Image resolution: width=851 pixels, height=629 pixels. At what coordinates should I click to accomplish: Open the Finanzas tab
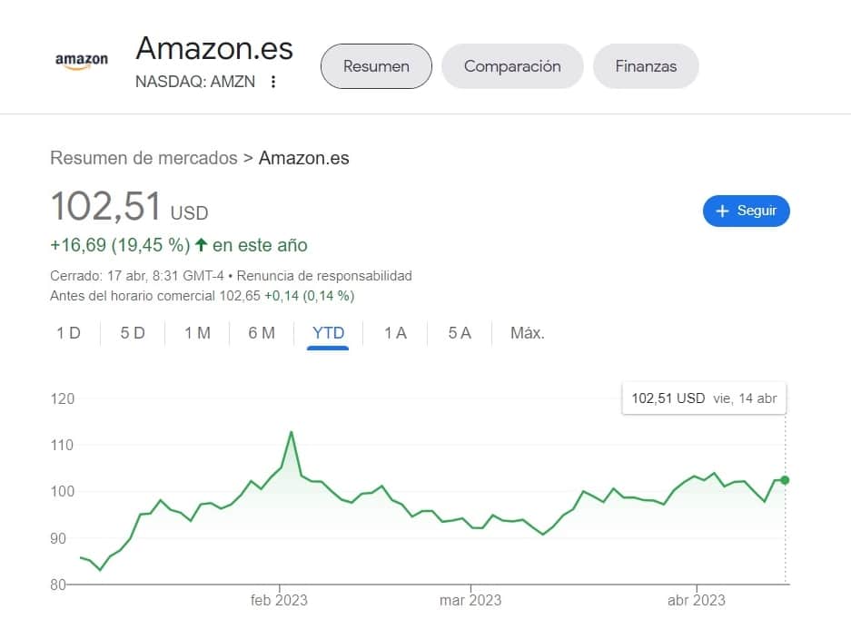[x=646, y=66]
